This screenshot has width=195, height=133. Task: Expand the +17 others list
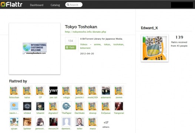(106, 125)
